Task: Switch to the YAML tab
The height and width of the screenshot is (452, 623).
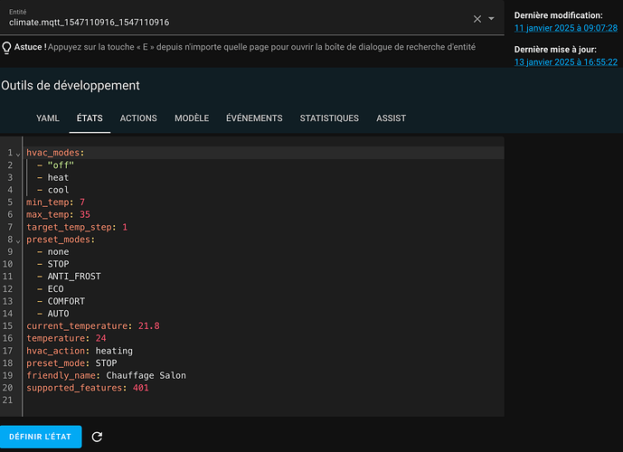Action: [48, 118]
